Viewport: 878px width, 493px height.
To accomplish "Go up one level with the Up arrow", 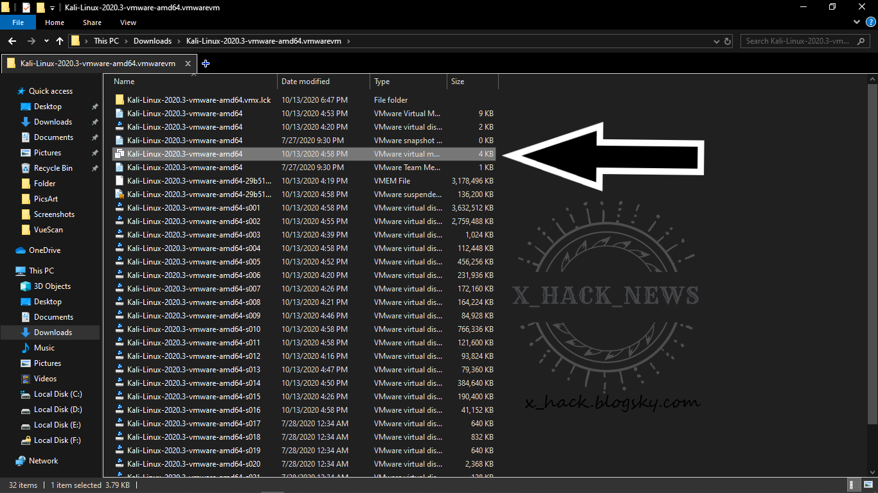I will point(60,41).
